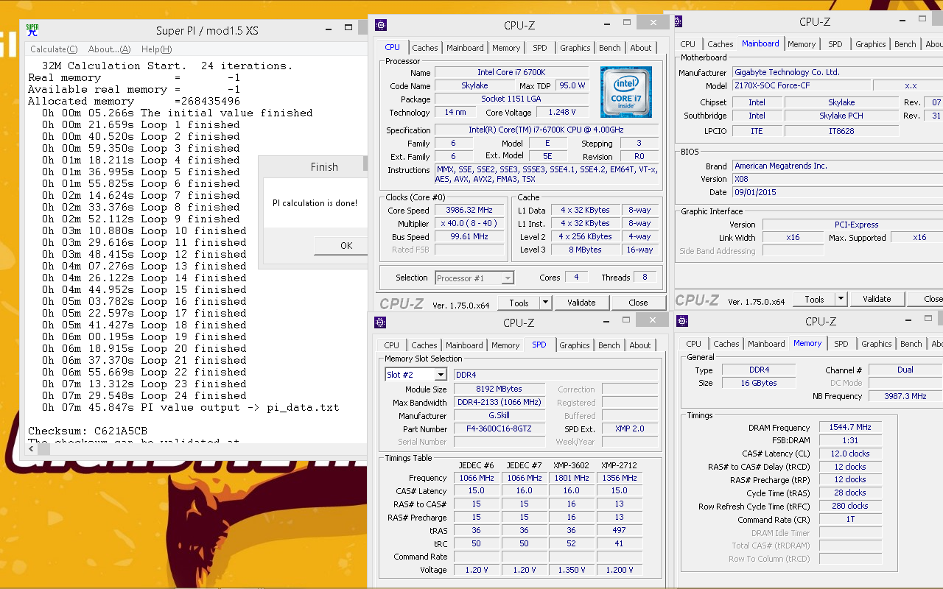Click the CPU-Z icon in the CPU window title bar
943x589 pixels.
(381, 25)
